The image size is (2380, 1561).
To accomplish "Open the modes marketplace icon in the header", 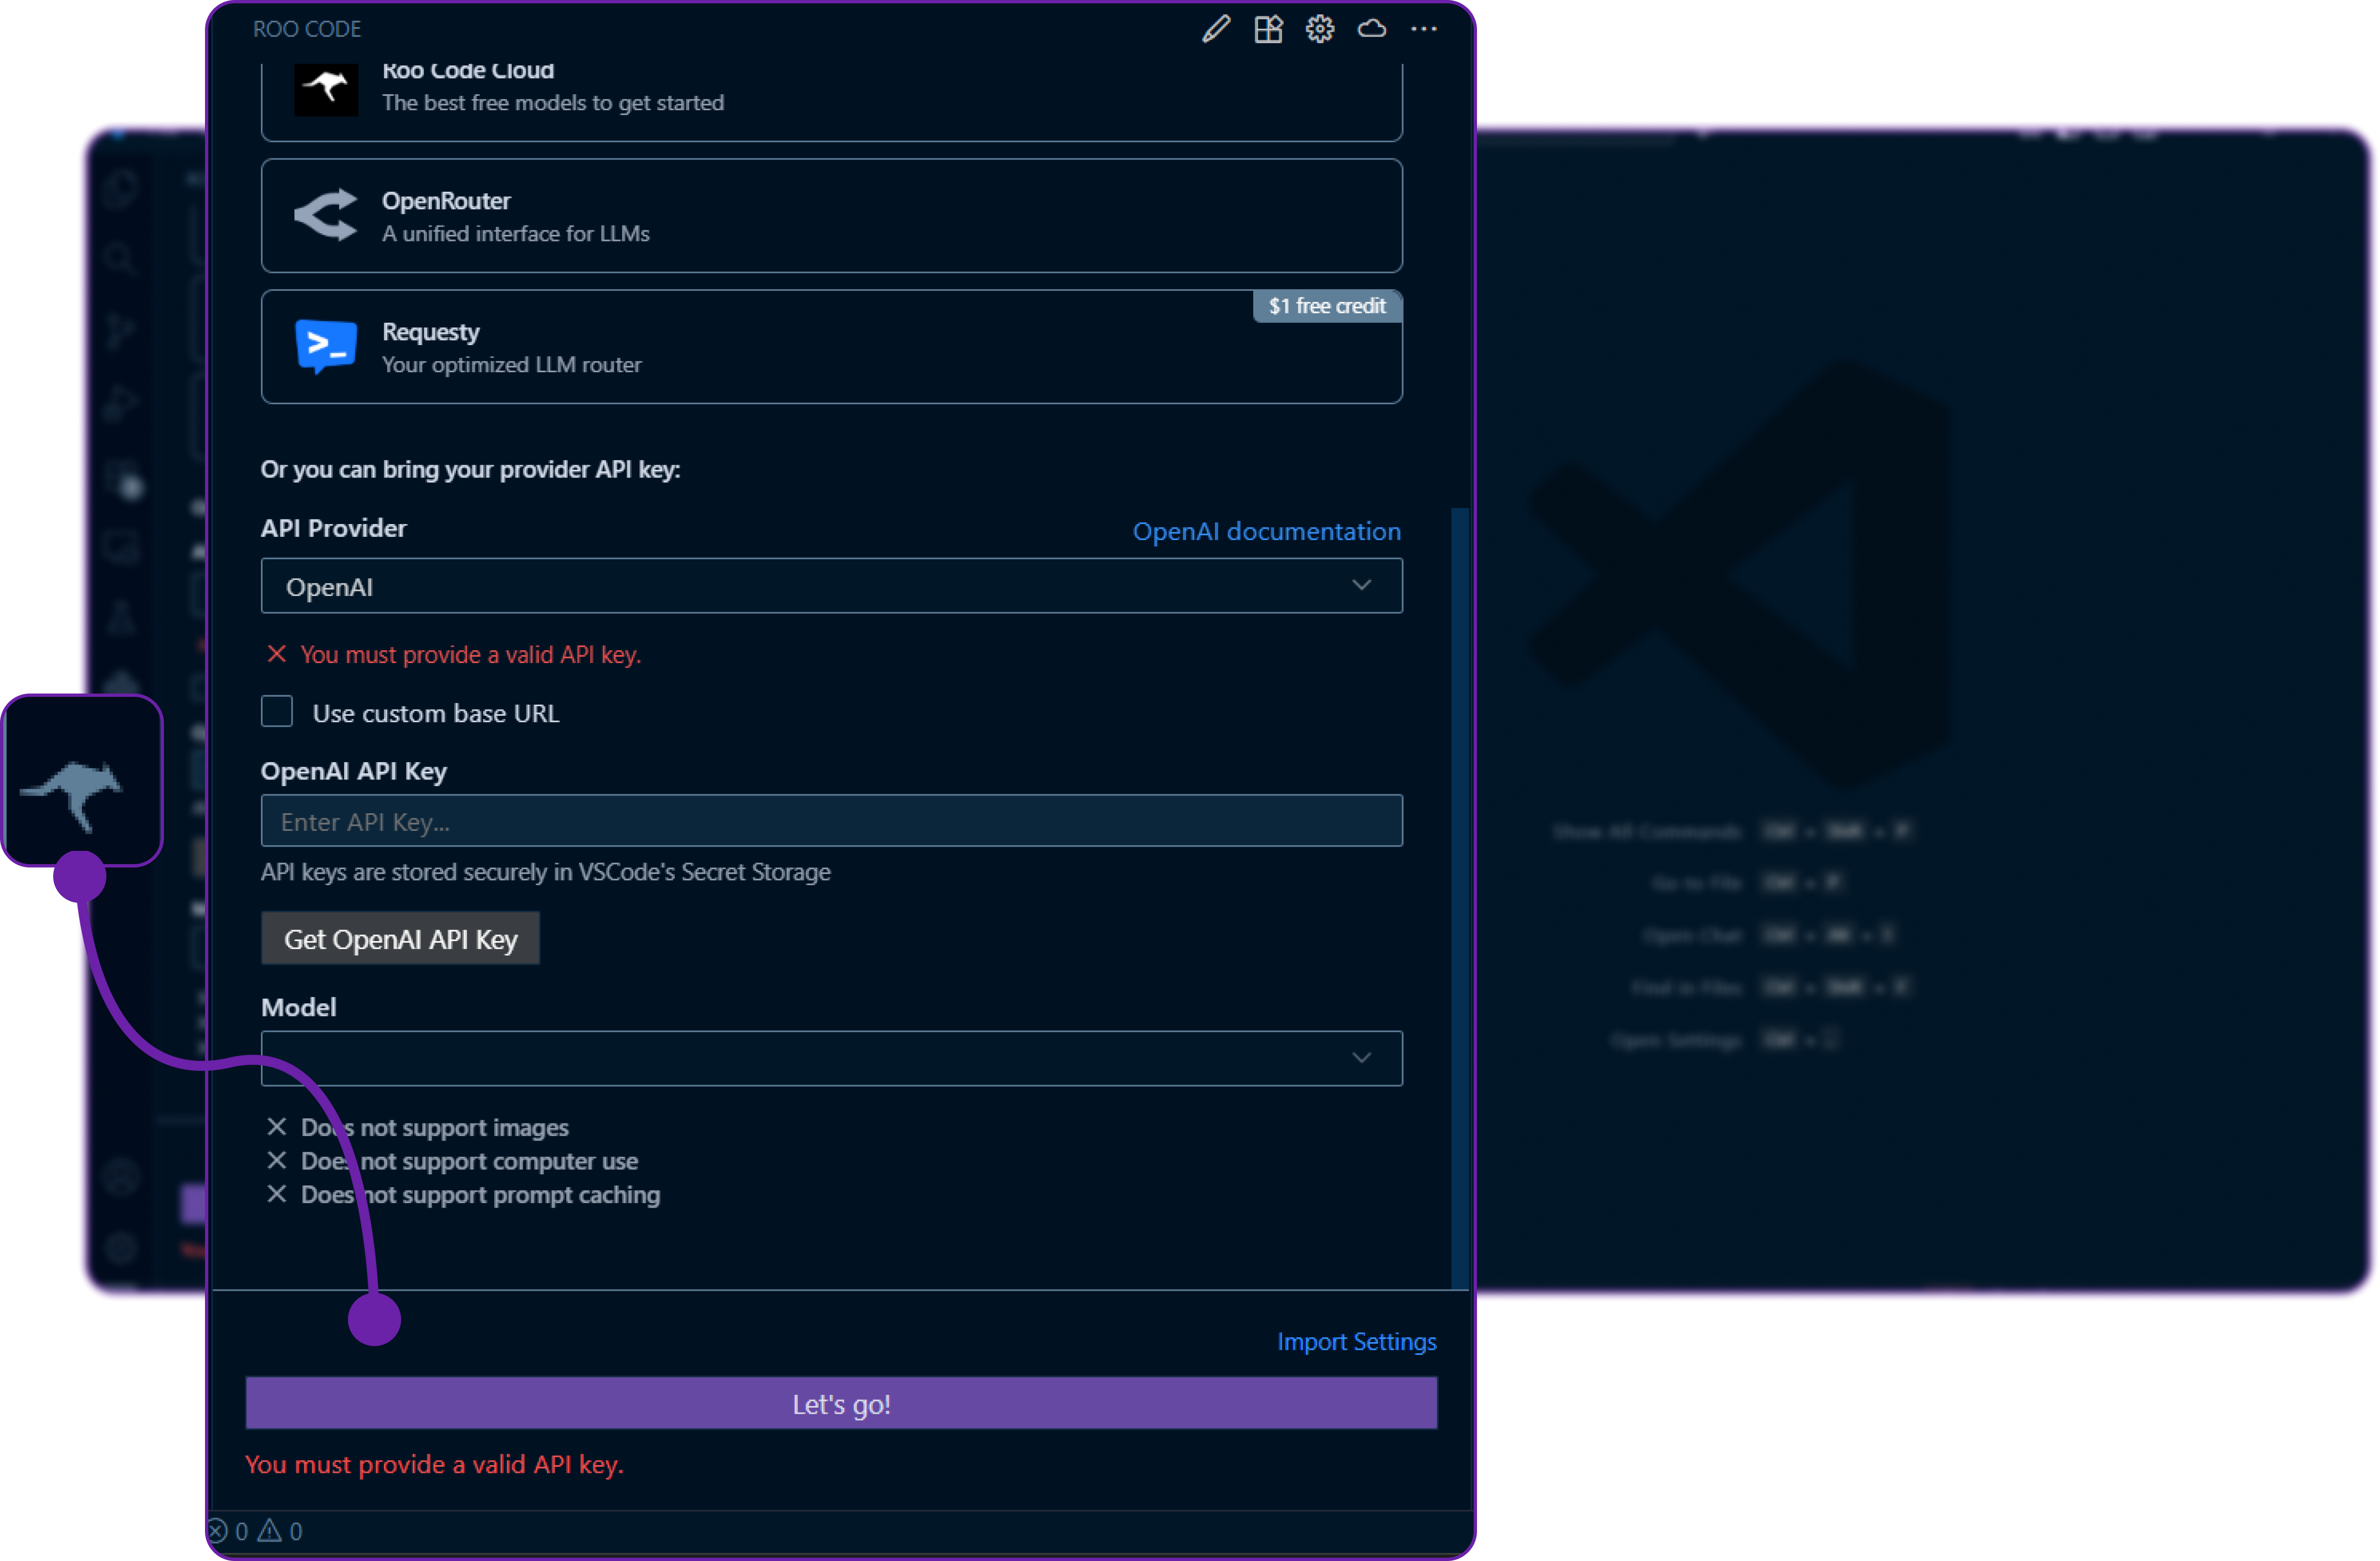I will point(1268,29).
